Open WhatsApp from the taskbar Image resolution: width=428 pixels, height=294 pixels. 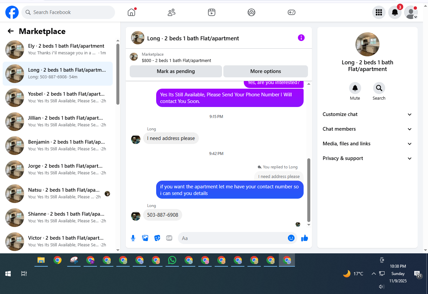(x=172, y=260)
